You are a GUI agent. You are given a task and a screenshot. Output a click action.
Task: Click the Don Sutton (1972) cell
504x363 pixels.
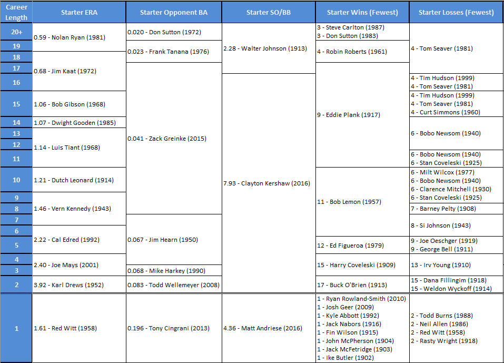pos(173,32)
